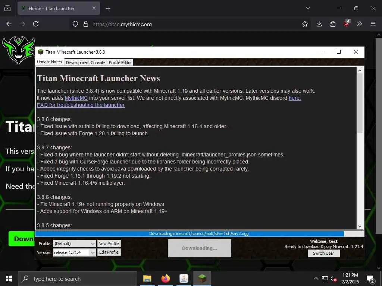Open Firefox downloads panel
This screenshot has width=382, height=286.
319,24
